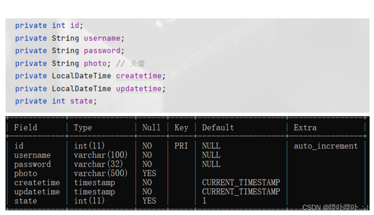Click the Default column header

(218, 128)
